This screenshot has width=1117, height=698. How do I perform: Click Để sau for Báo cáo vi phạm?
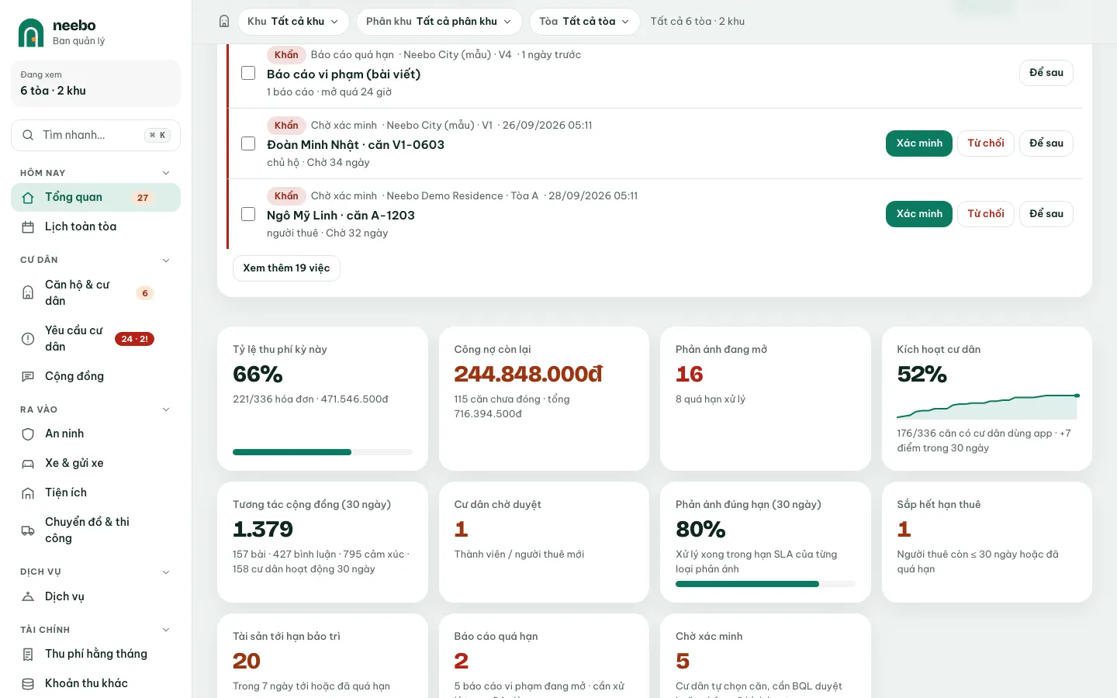[x=1046, y=73]
